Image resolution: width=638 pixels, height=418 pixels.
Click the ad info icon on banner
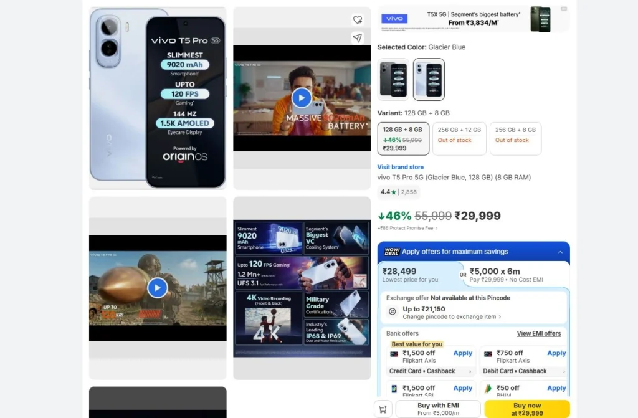[x=563, y=9]
